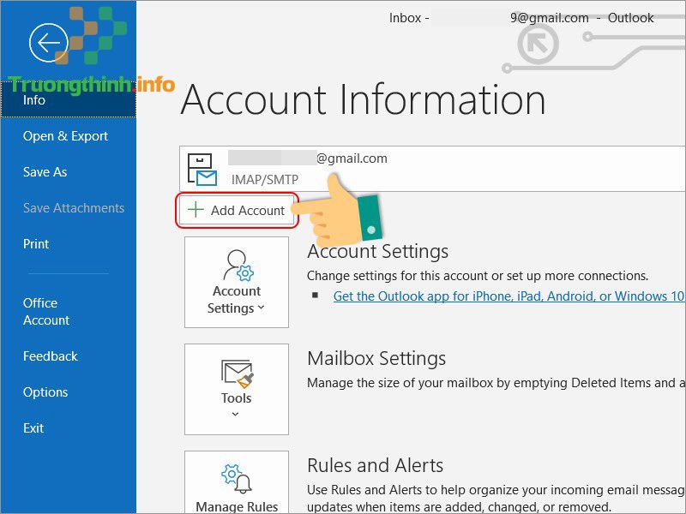The image size is (686, 514).
Task: Open the Info tab
Action: click(x=69, y=100)
